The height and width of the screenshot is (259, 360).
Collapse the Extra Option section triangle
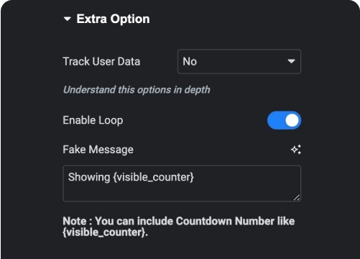tap(68, 19)
